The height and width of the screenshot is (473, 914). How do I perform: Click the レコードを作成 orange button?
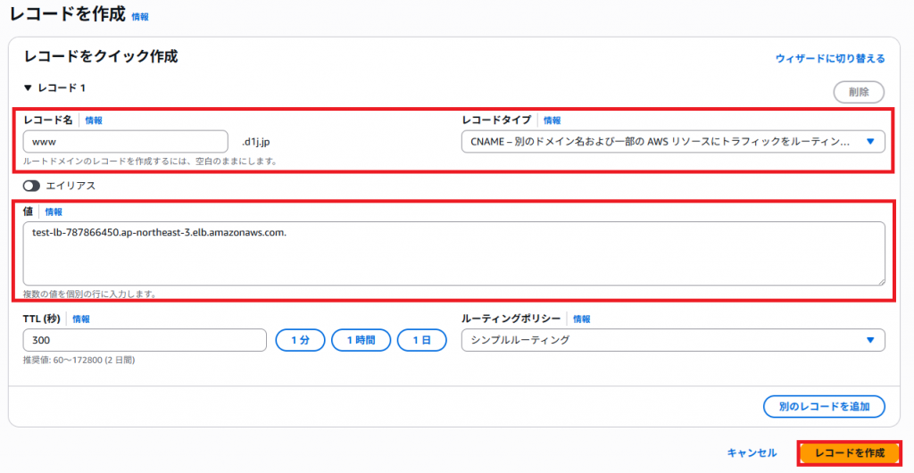pyautogui.click(x=849, y=453)
